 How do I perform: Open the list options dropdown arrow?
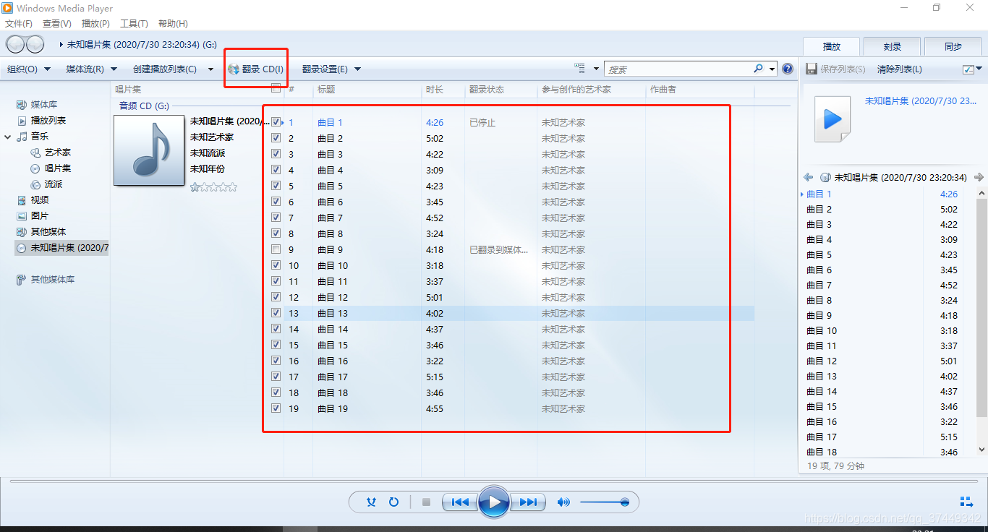[979, 69]
